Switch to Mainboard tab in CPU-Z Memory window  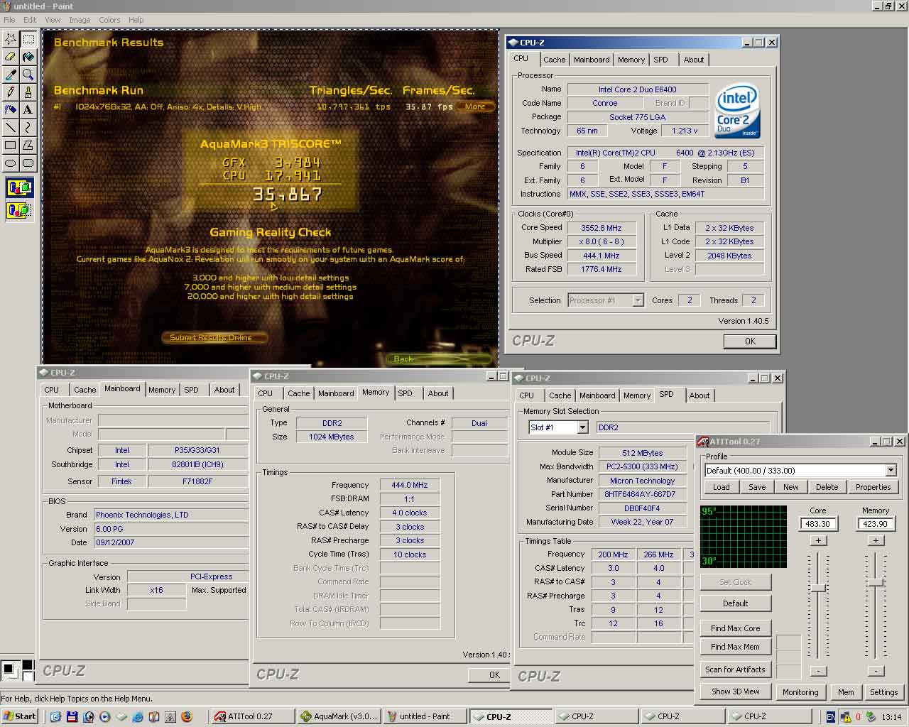point(336,393)
